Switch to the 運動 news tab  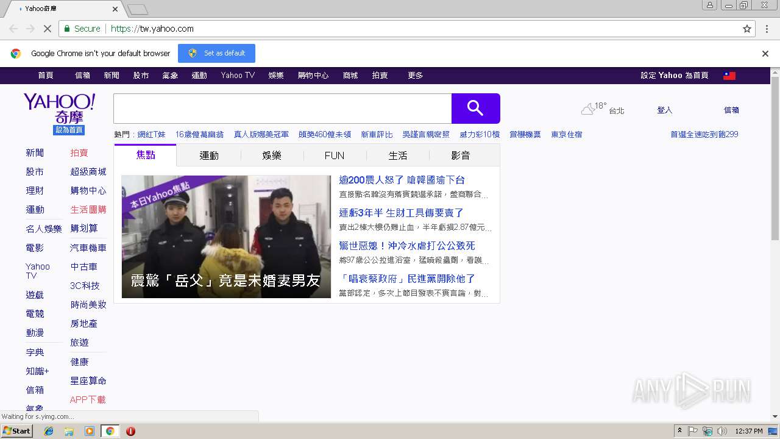[x=209, y=155]
